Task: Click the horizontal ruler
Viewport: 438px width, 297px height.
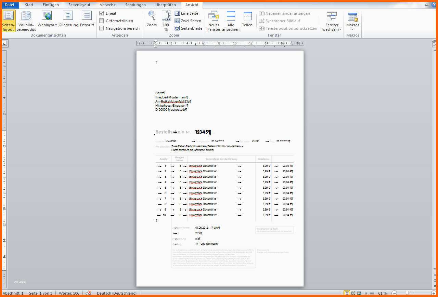Action: coord(220,43)
